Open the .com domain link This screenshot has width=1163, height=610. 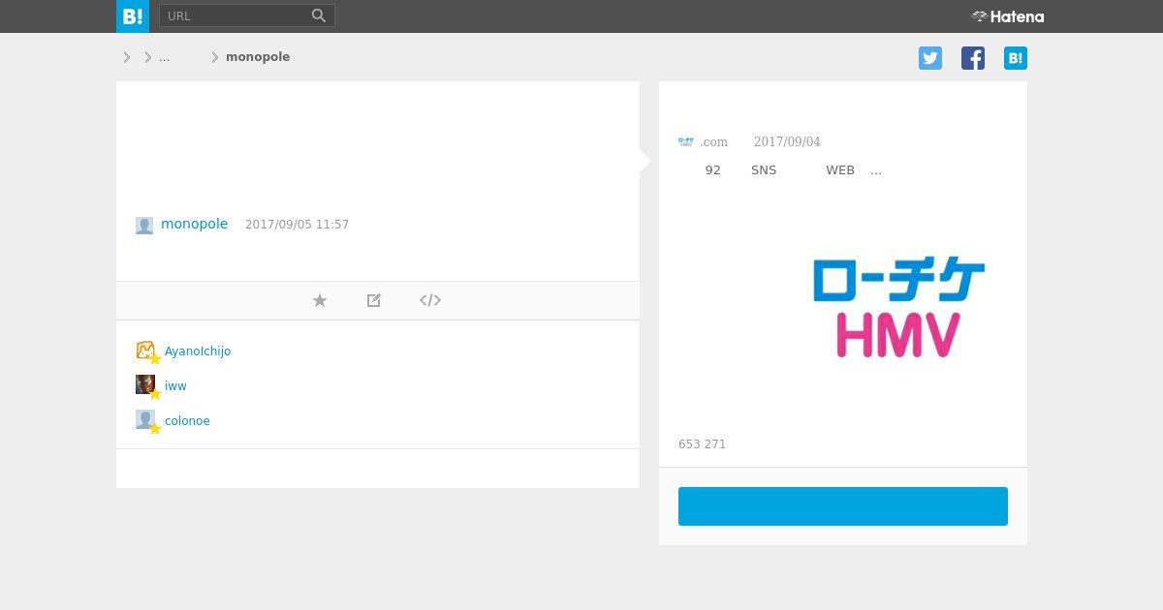pos(713,141)
